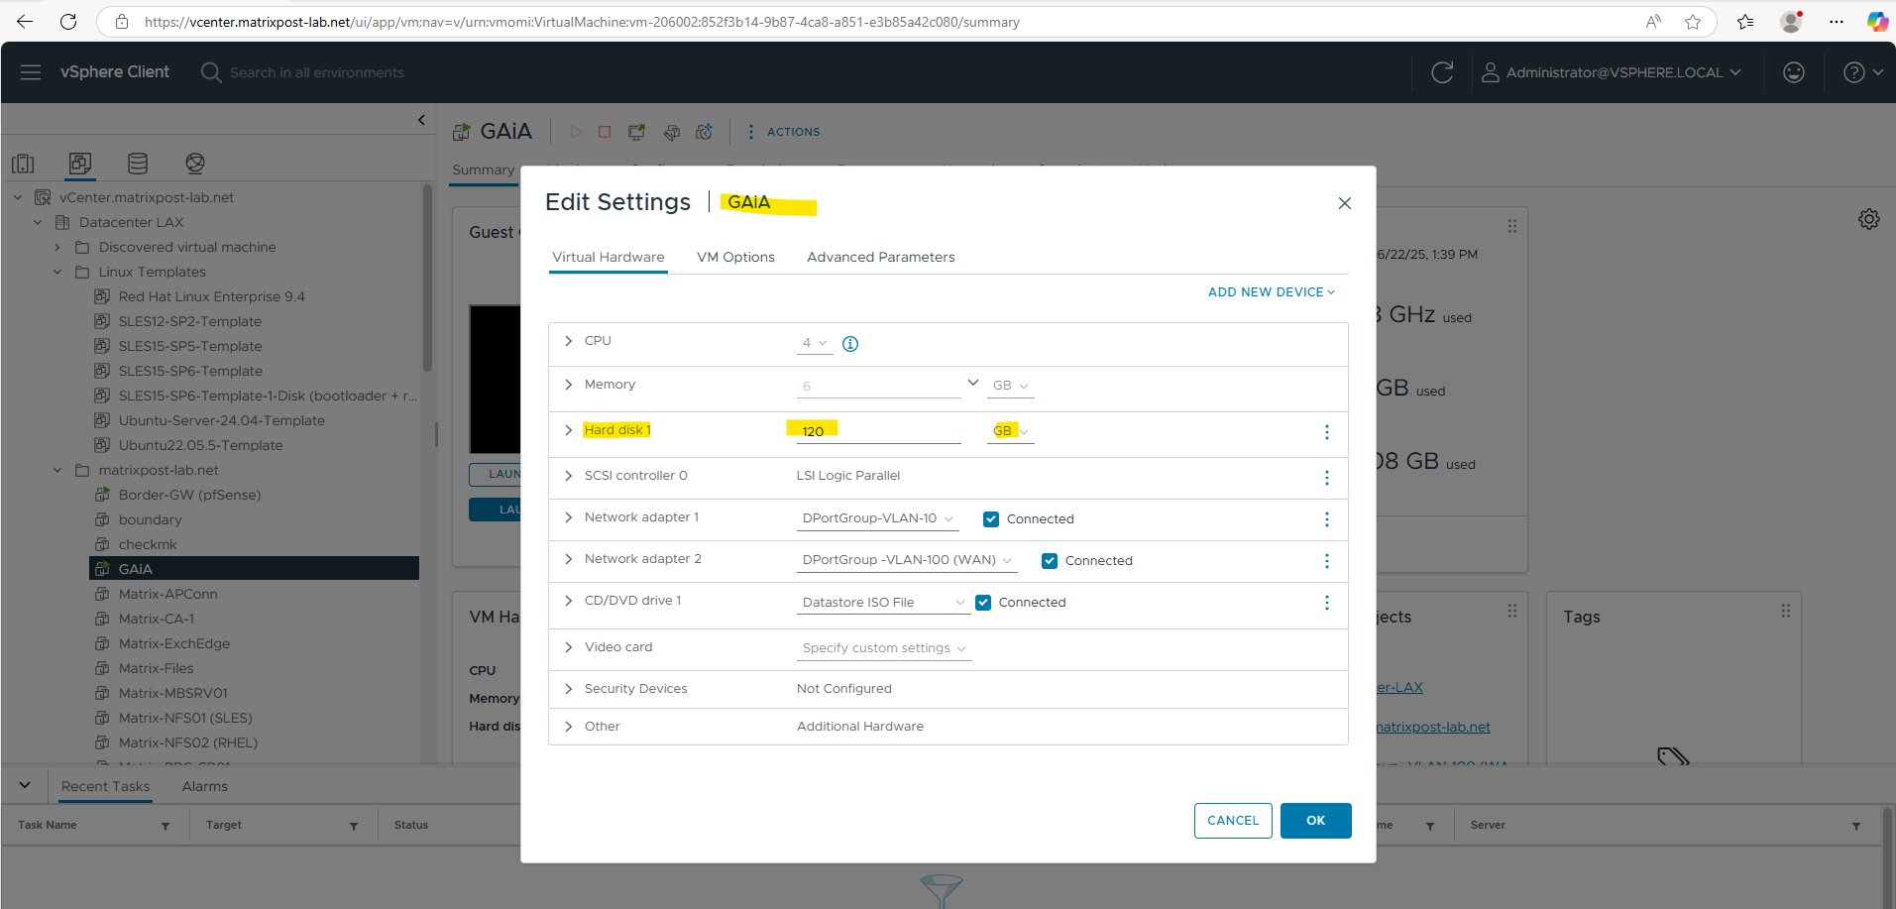
Task: Open the Video card settings dropdown
Action: (884, 648)
